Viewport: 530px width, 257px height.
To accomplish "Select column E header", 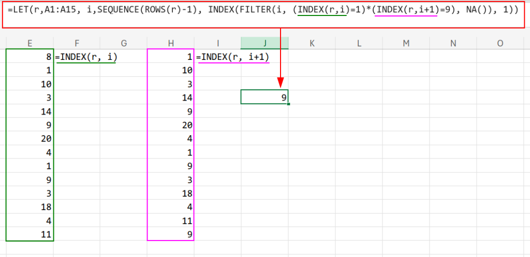I will (30, 43).
